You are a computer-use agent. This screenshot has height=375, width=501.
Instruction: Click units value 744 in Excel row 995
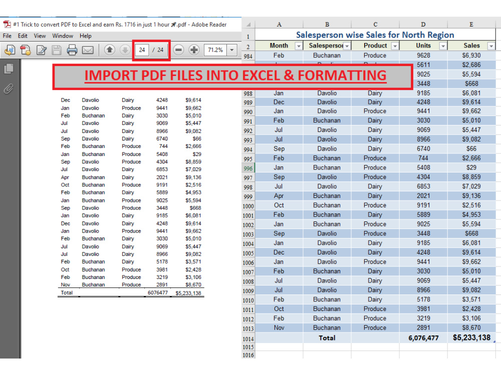(423, 158)
